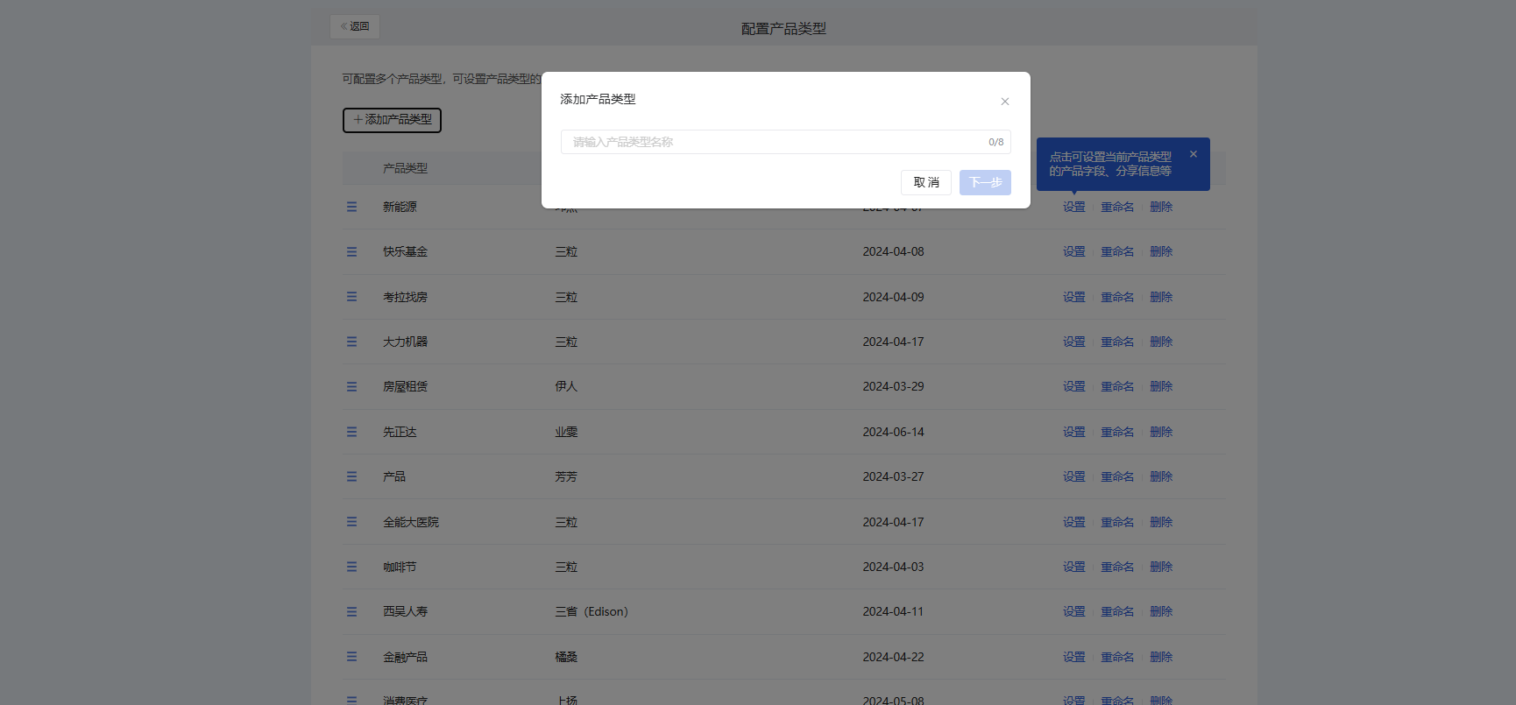Click the 三省 (Edison) creator cell
Image resolution: width=1516 pixels, height=705 pixels.
coord(592,611)
